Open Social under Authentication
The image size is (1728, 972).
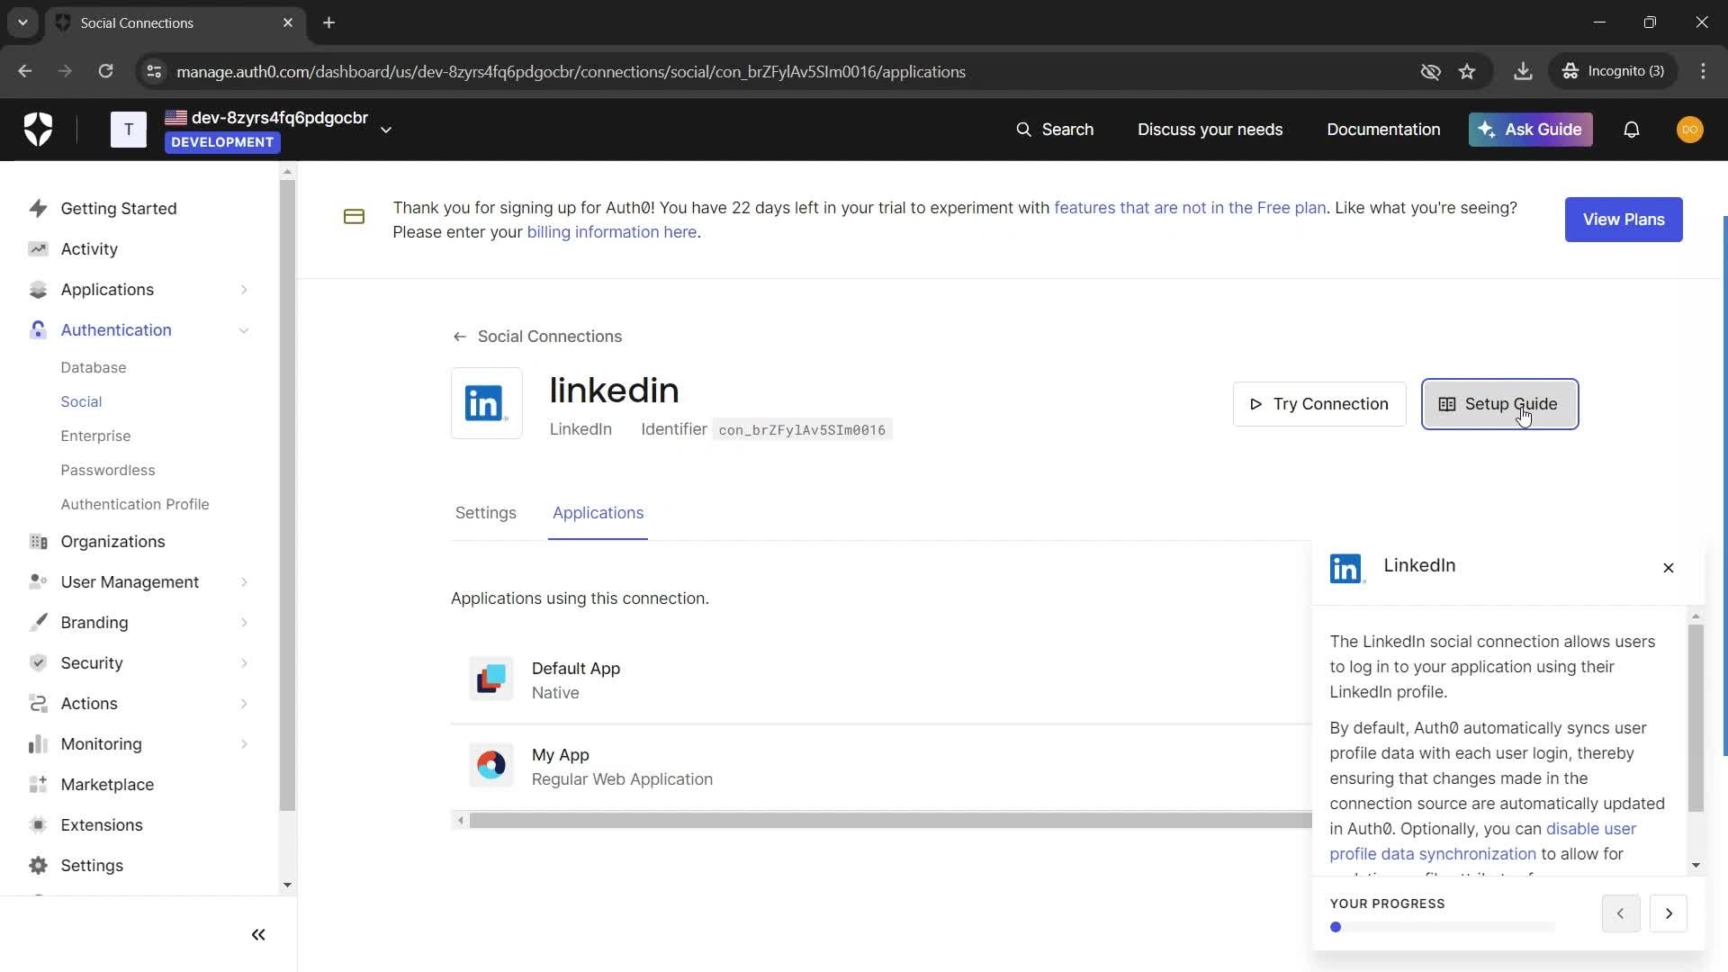[81, 402]
